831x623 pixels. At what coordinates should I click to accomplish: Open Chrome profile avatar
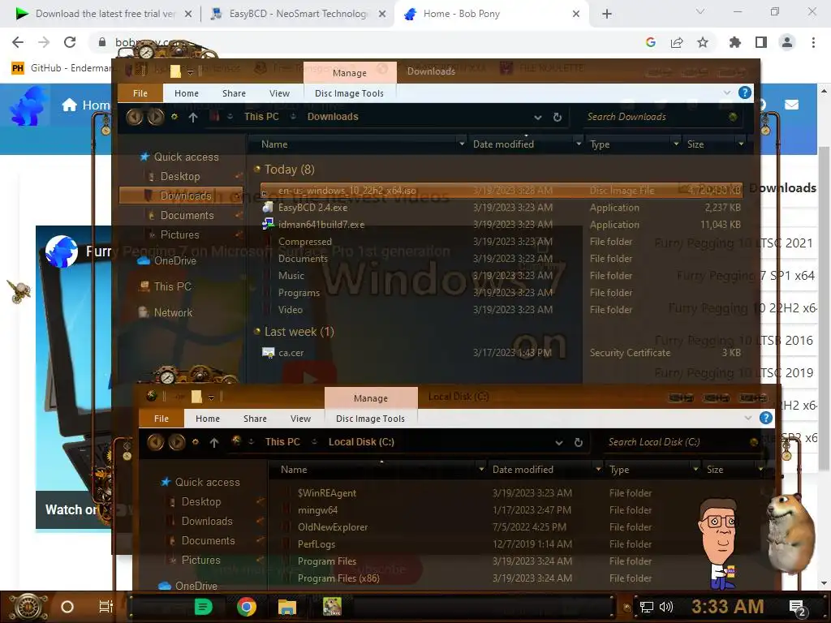click(x=787, y=42)
